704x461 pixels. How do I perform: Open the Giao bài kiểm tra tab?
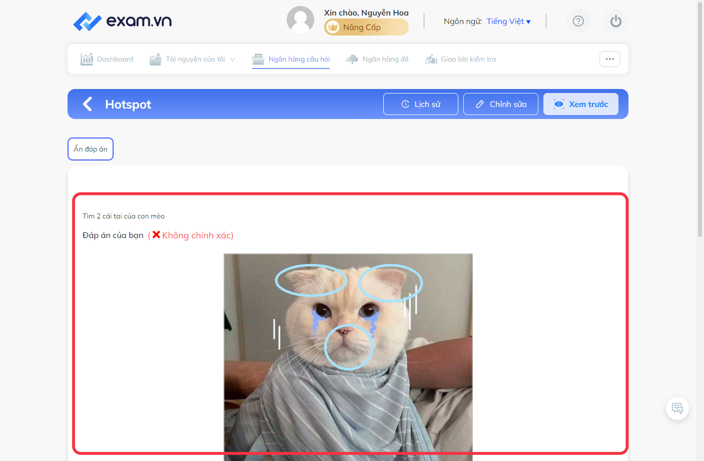460,59
